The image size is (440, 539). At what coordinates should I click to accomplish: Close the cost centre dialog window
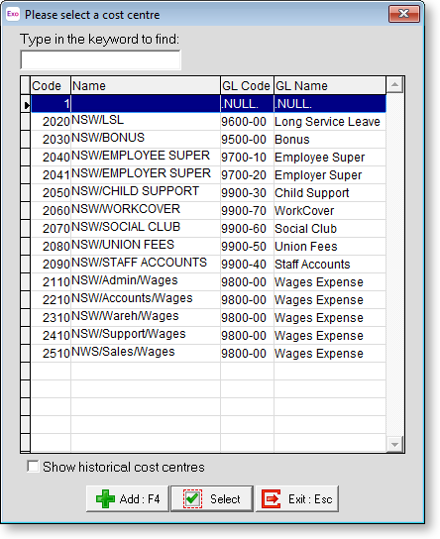coord(404,14)
